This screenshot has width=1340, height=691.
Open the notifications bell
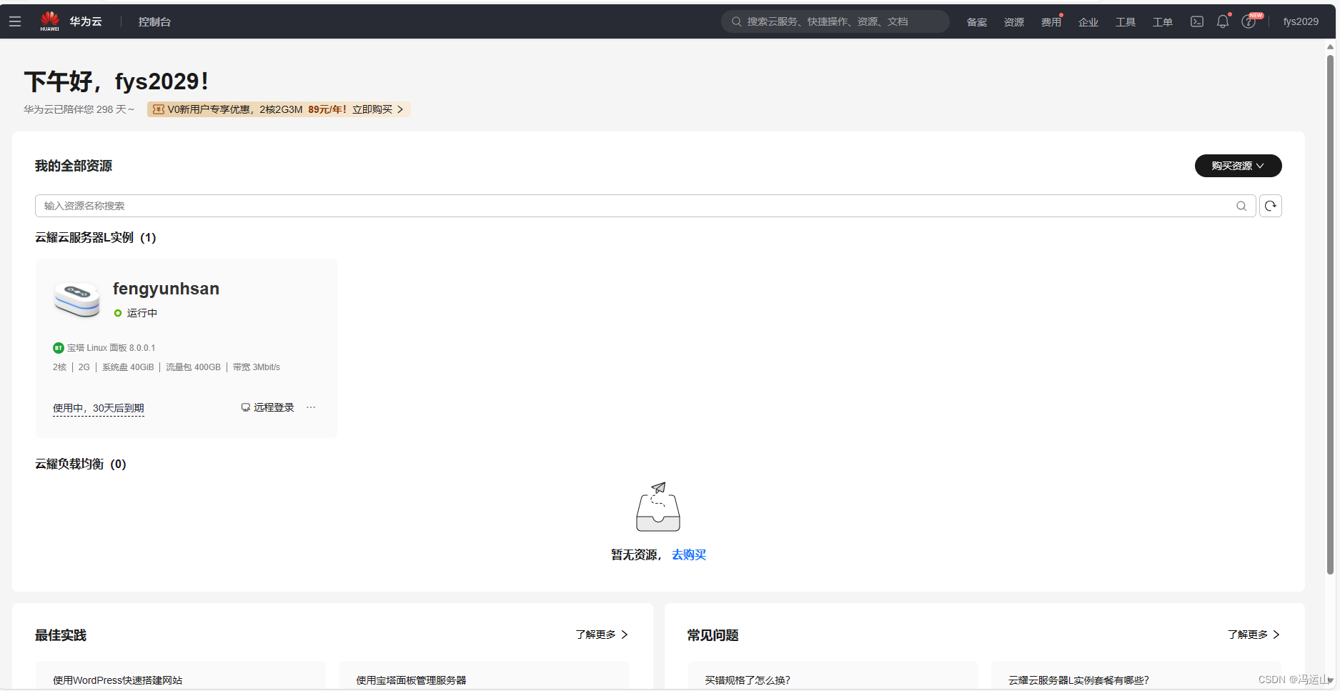tap(1223, 21)
